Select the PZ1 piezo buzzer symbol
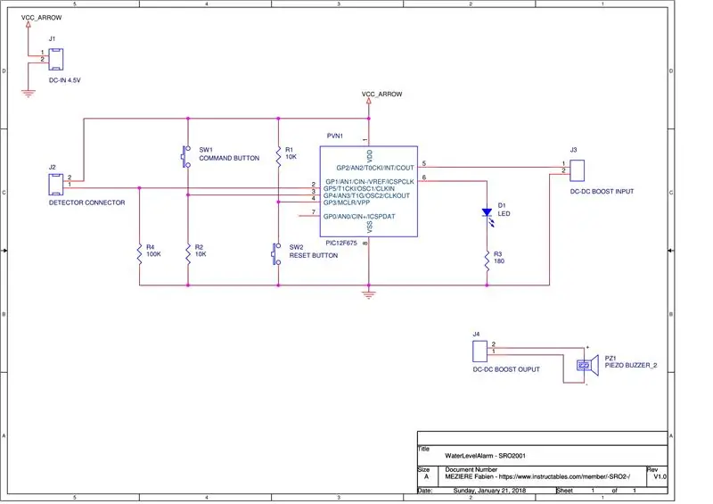The width and height of the screenshot is (713, 504). (588, 366)
